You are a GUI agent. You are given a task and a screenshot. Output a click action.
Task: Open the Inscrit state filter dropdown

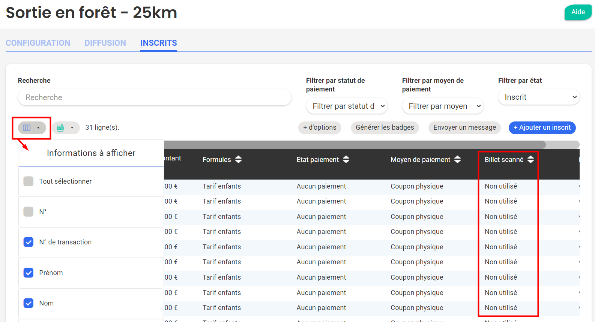tap(539, 97)
